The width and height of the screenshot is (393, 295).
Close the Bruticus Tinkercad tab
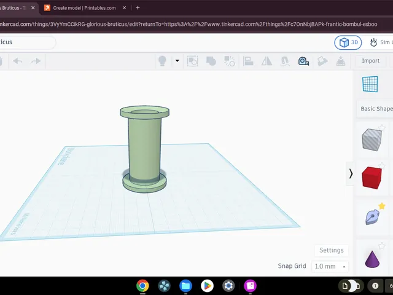tap(33, 8)
